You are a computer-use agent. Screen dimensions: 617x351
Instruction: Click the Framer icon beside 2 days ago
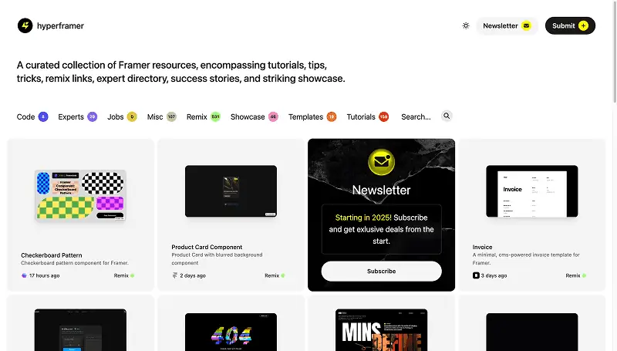tap(175, 275)
